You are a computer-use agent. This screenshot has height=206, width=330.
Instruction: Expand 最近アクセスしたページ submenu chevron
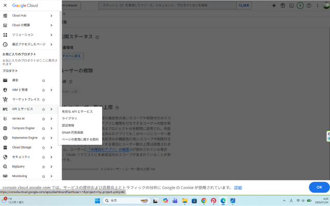coord(52,44)
